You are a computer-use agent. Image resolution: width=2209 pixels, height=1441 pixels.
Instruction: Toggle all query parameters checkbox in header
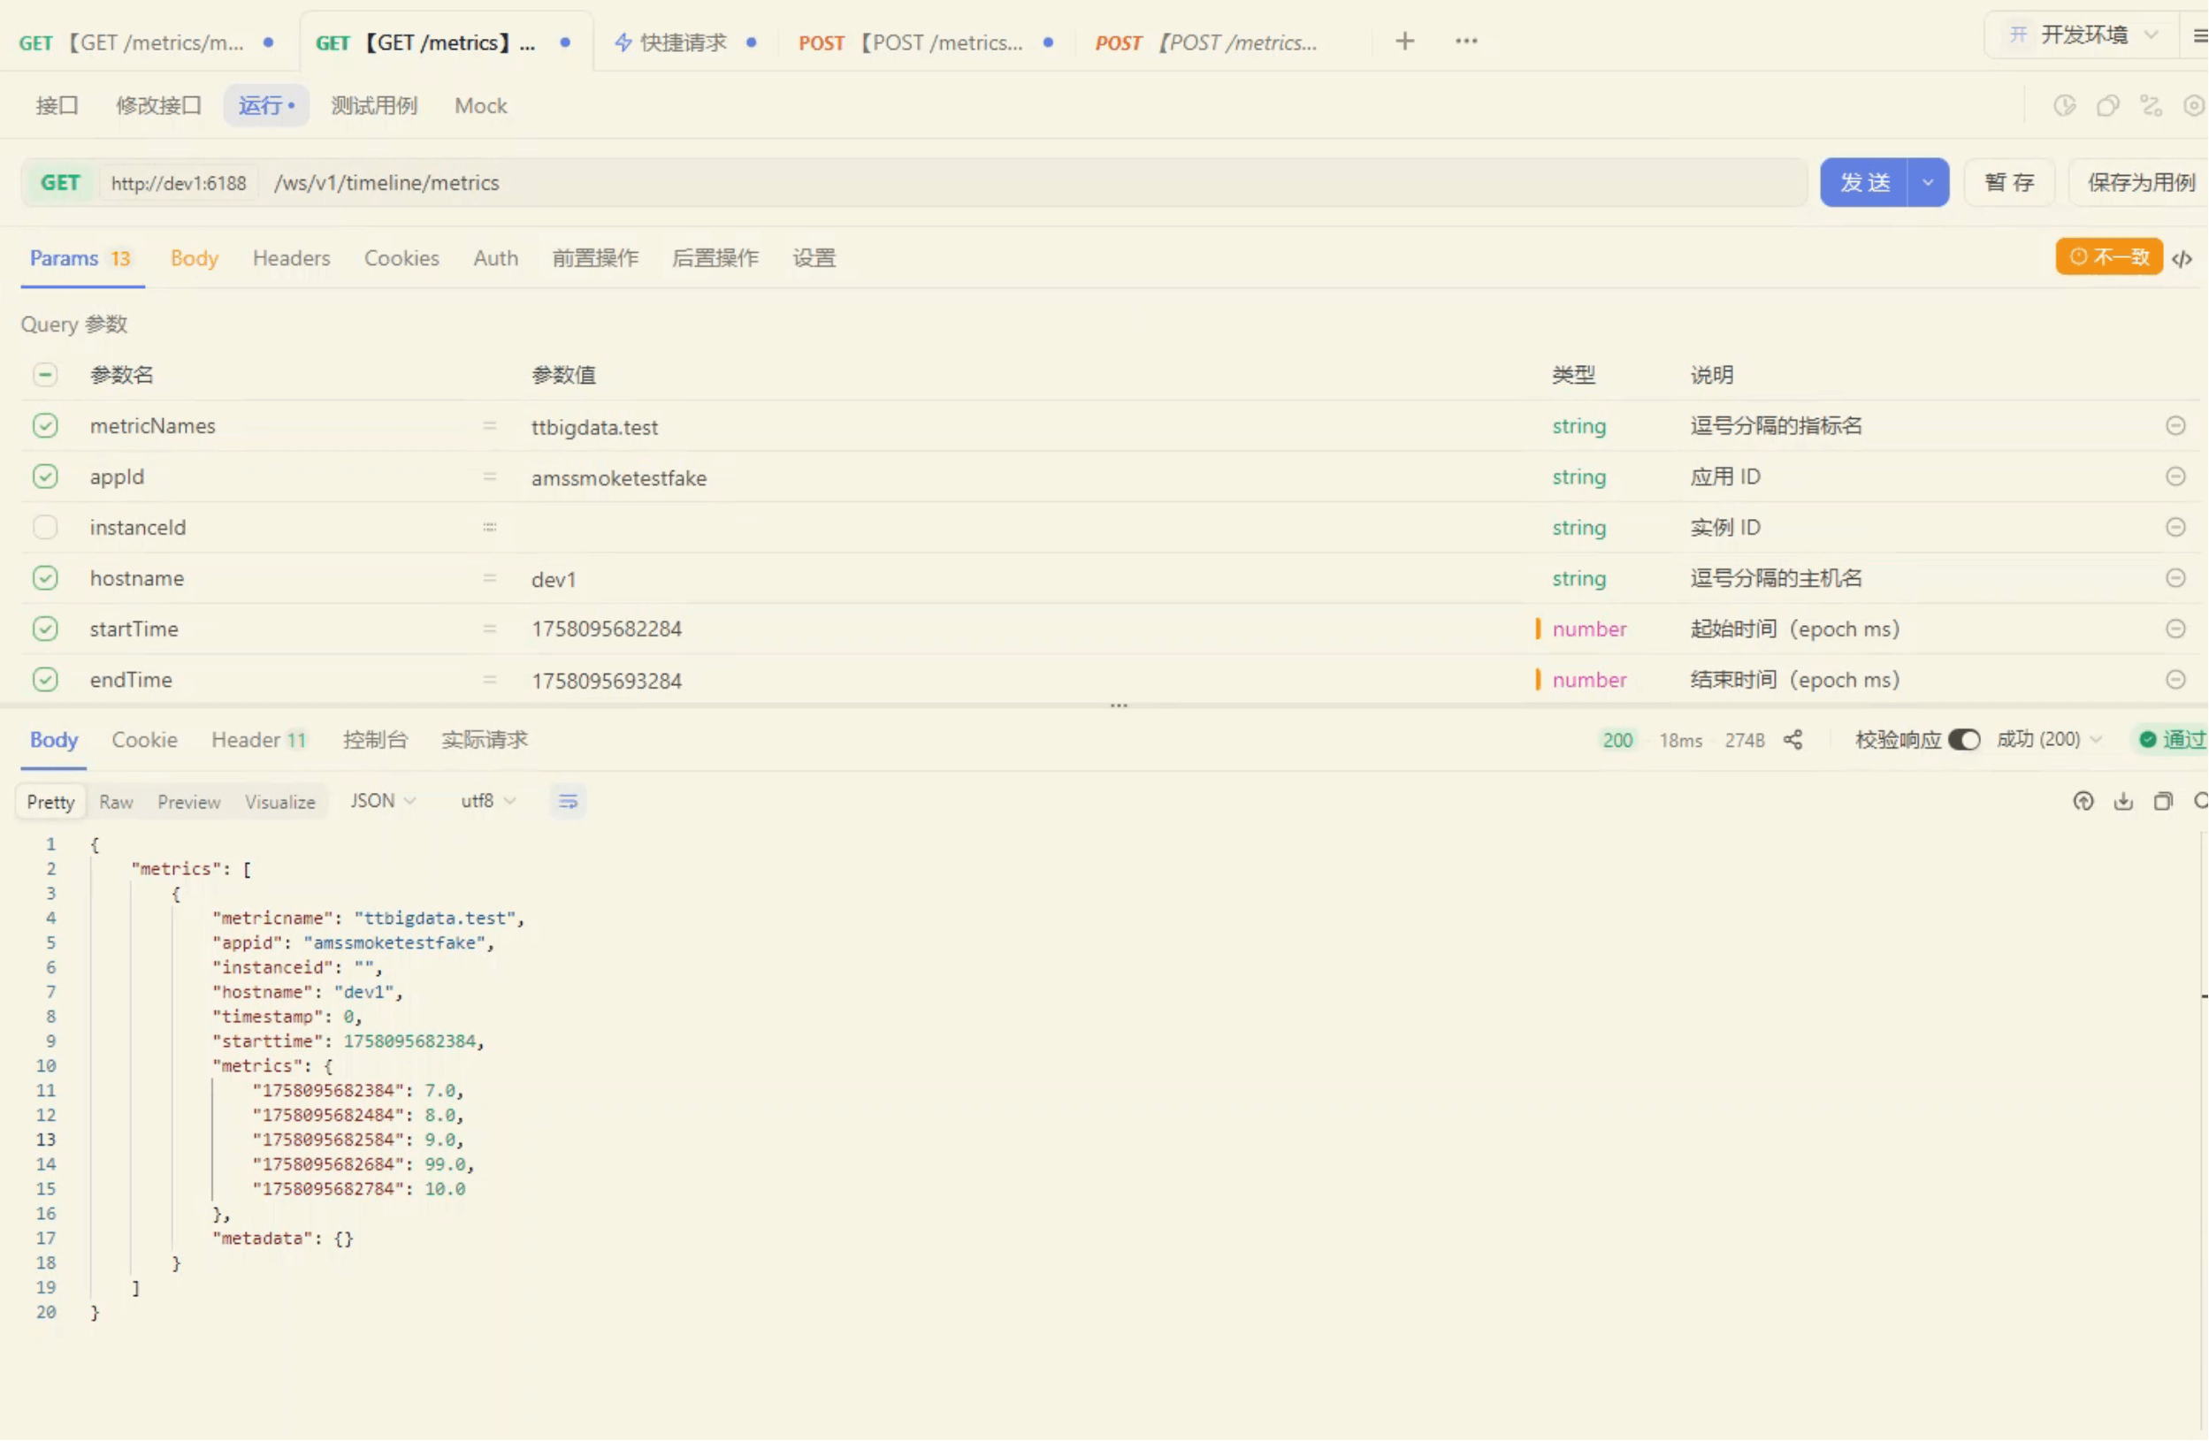tap(44, 375)
